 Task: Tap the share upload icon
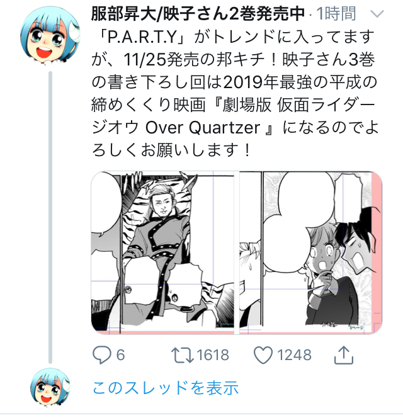pos(344,355)
